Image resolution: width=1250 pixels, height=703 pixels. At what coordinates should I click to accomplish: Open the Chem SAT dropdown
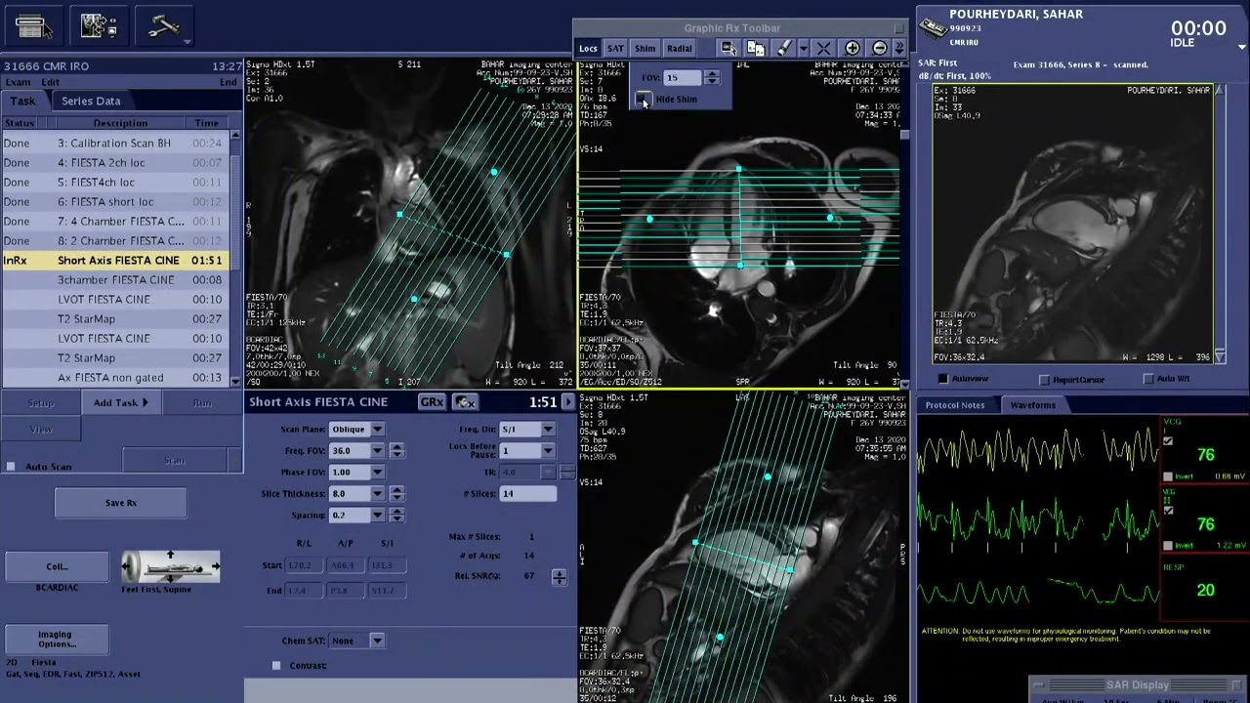354,640
